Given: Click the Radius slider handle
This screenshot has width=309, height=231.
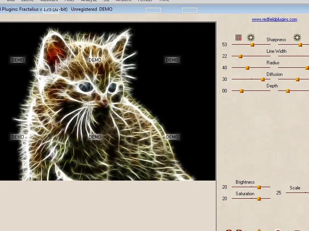Looking at the screenshot, I should click(x=248, y=67).
